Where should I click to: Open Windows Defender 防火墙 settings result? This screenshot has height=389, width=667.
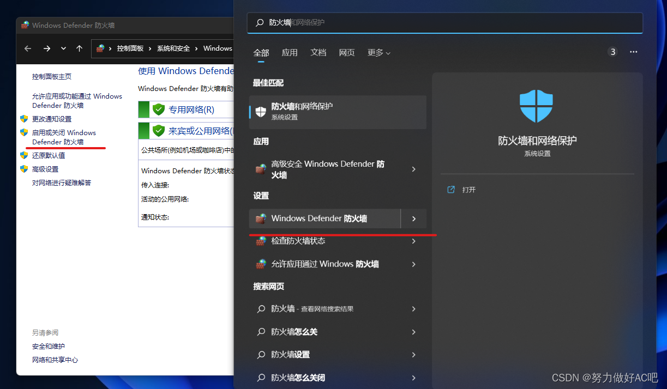[325, 218]
